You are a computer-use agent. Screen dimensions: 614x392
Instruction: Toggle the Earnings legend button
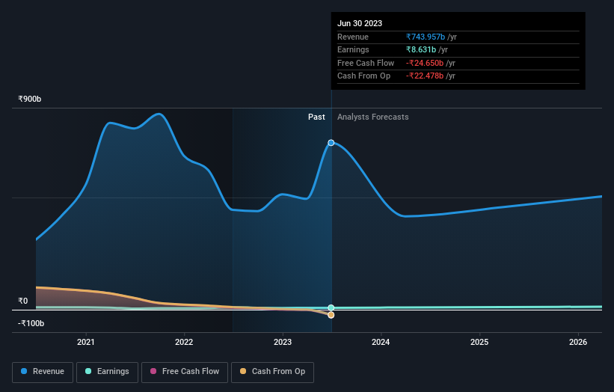coord(107,372)
